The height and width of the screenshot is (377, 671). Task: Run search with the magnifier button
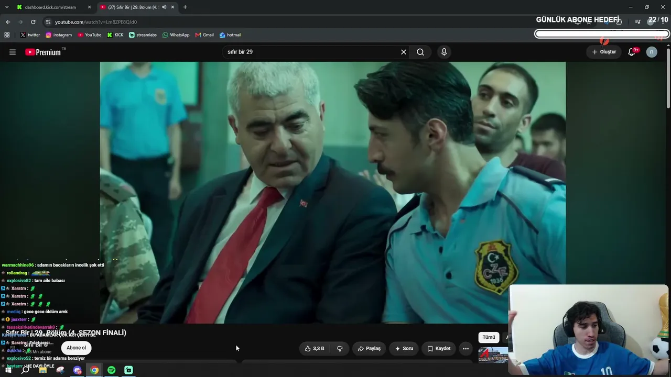420,52
